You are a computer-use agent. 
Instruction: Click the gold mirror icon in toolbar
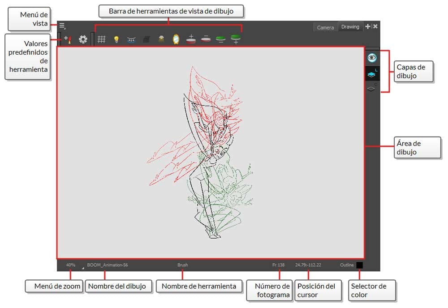(x=176, y=39)
